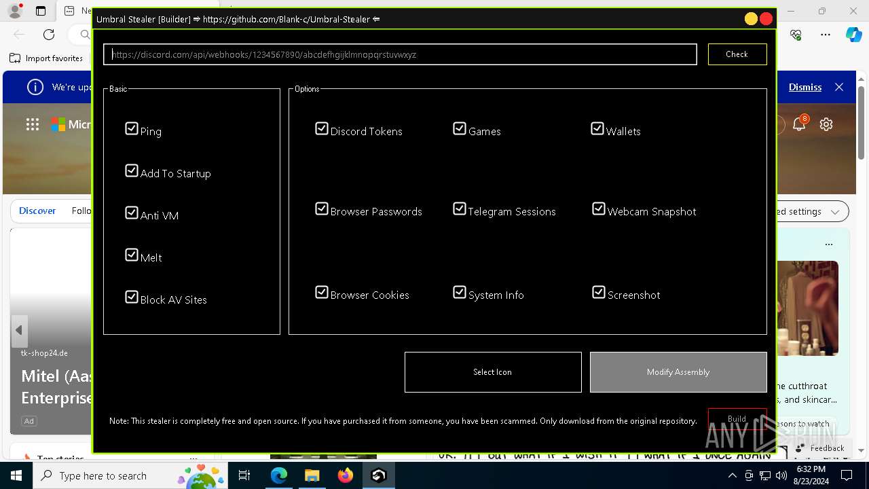Toggle the Browser Cookies checkbox

coord(322,293)
